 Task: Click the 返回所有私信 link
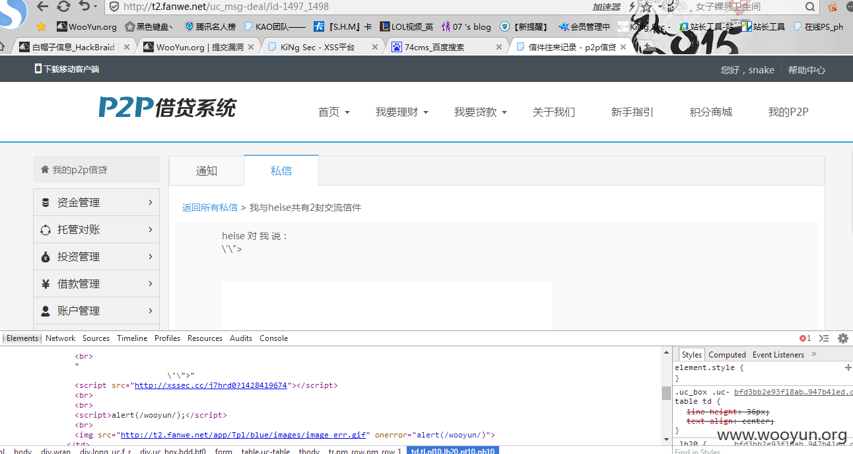pos(210,208)
